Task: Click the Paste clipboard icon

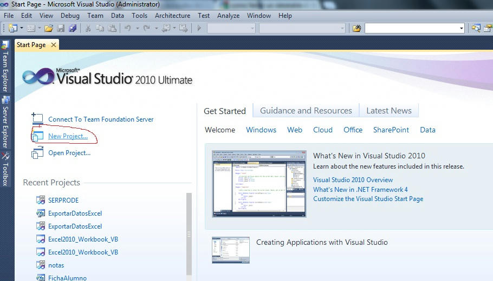Action: click(x=112, y=29)
